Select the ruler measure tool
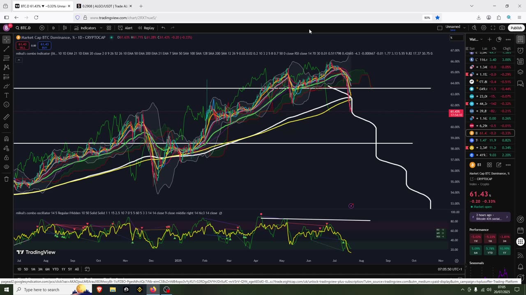Viewport: 526px width, 295px height. pyautogui.click(x=6, y=117)
